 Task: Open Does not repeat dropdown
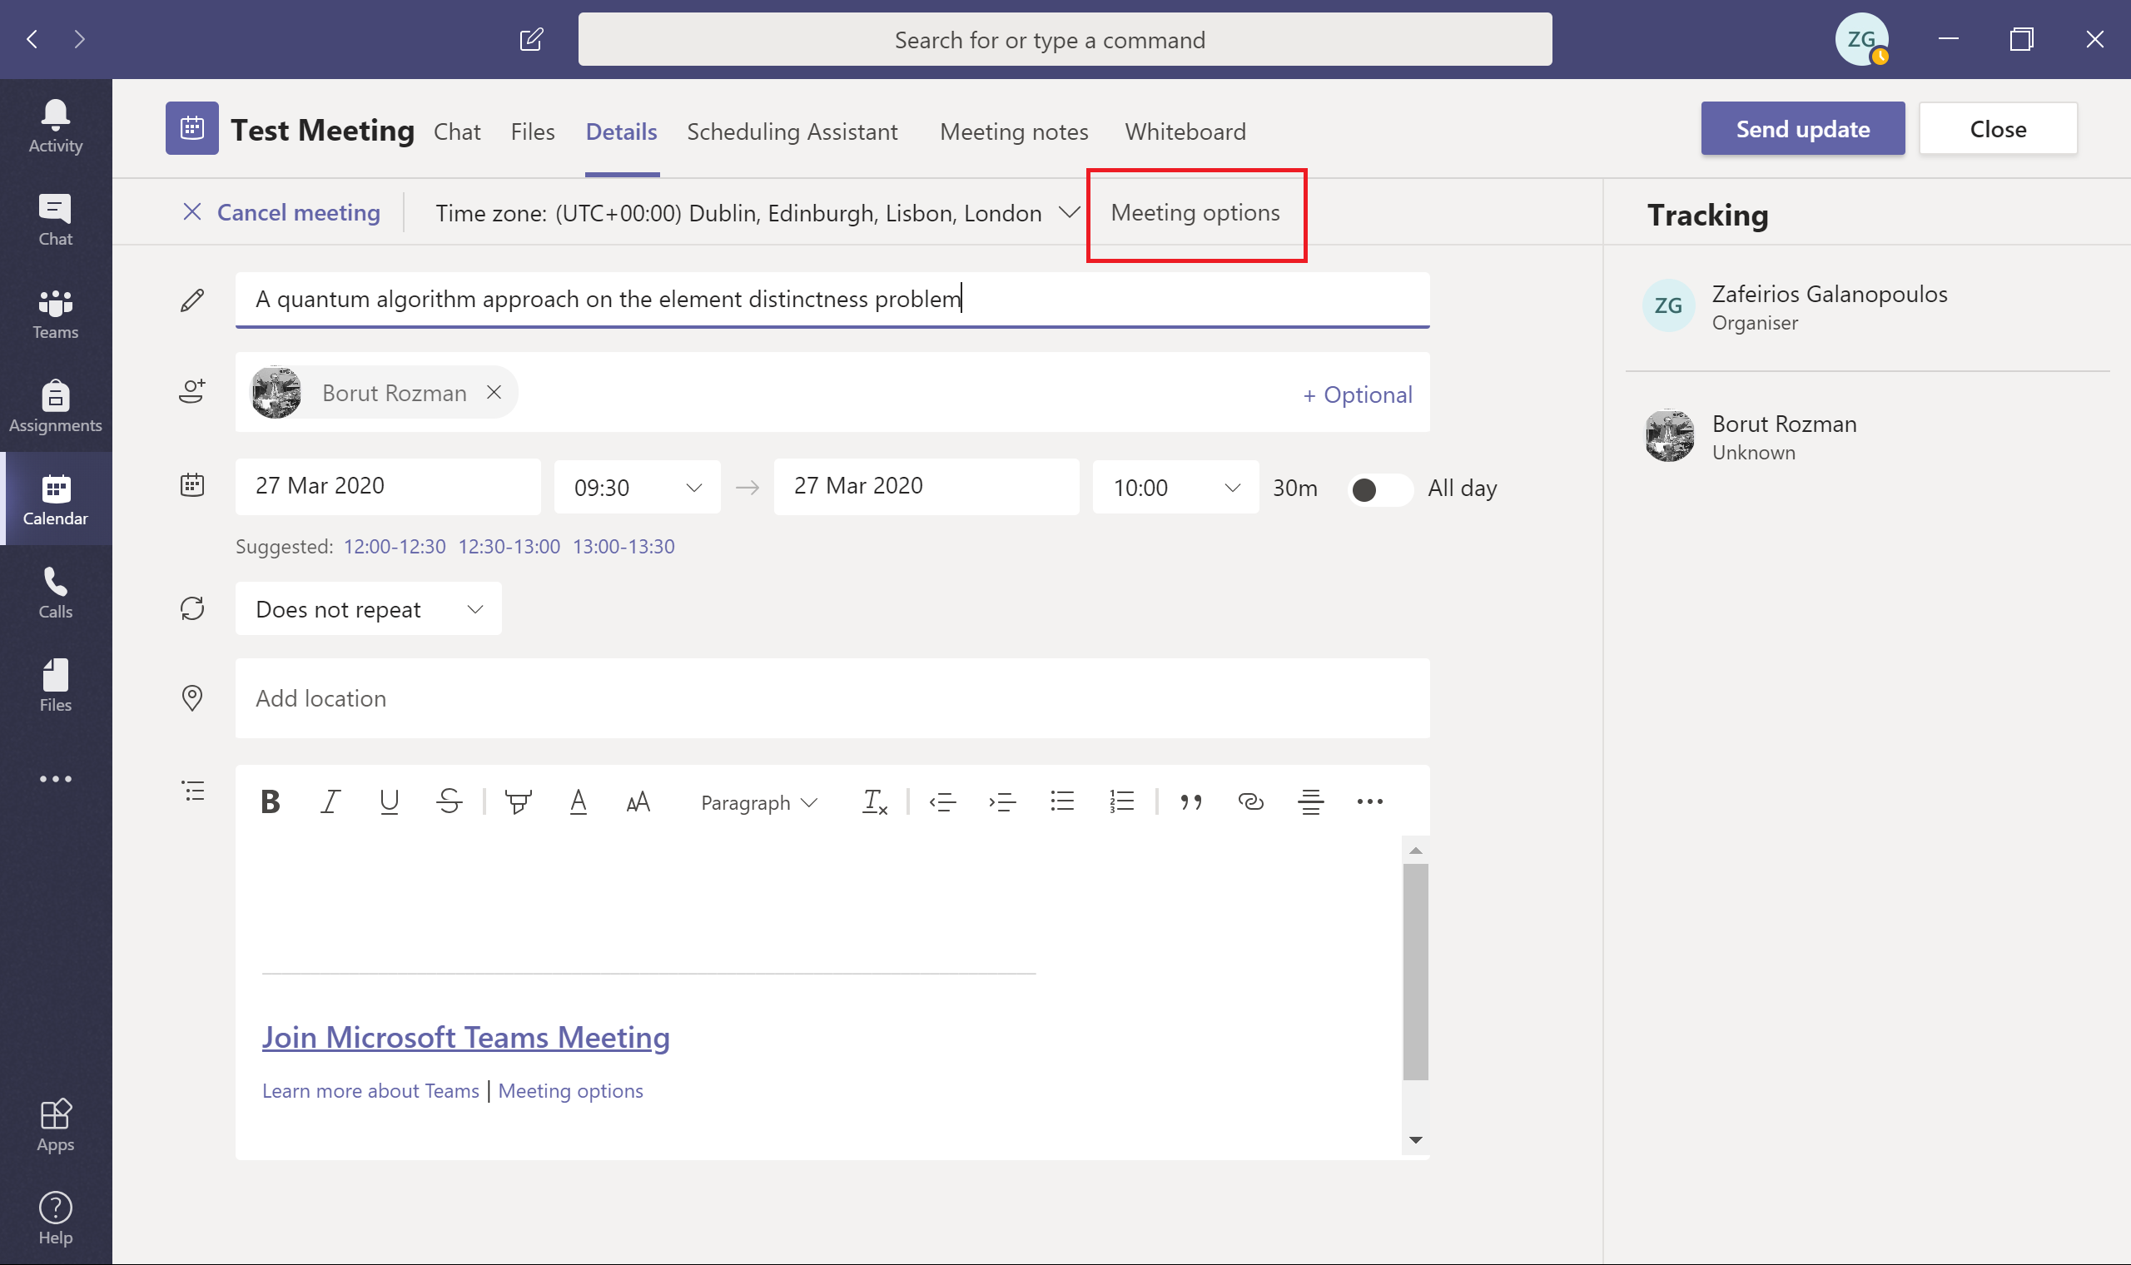(x=368, y=608)
